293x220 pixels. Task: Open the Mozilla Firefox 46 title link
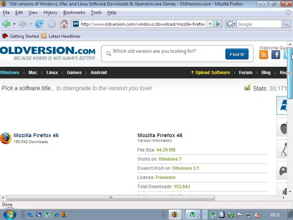[x=36, y=135]
